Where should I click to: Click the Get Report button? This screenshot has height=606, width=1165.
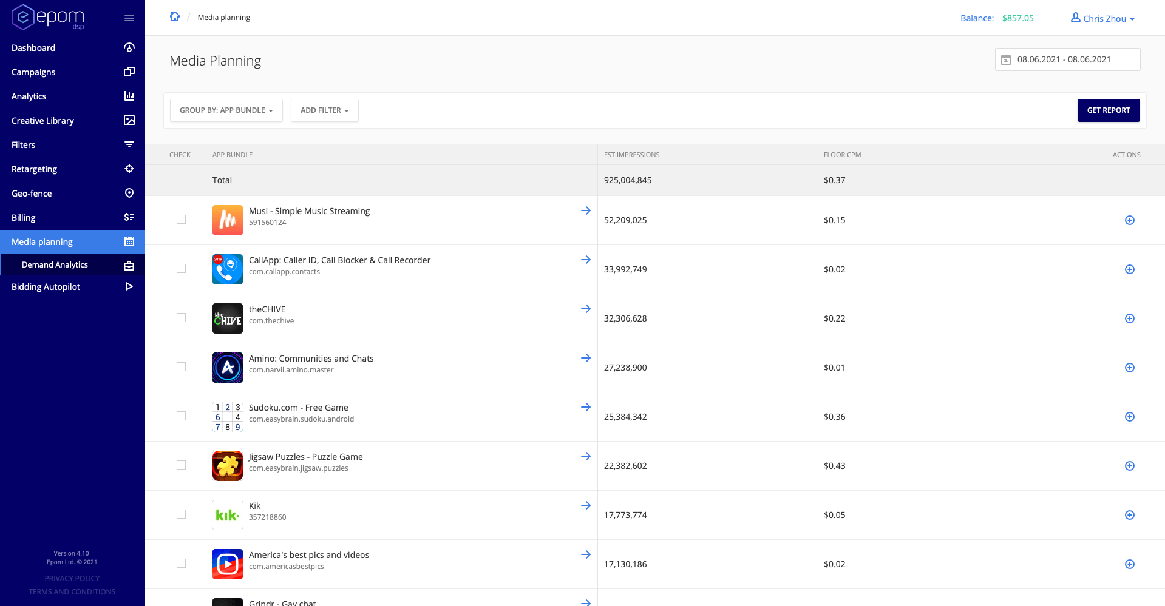pos(1109,110)
